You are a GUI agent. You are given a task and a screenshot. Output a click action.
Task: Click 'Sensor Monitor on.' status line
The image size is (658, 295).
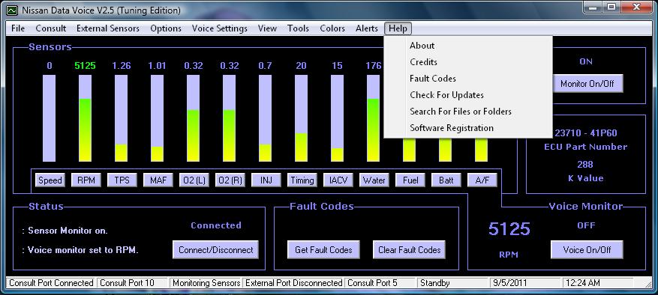(x=65, y=231)
